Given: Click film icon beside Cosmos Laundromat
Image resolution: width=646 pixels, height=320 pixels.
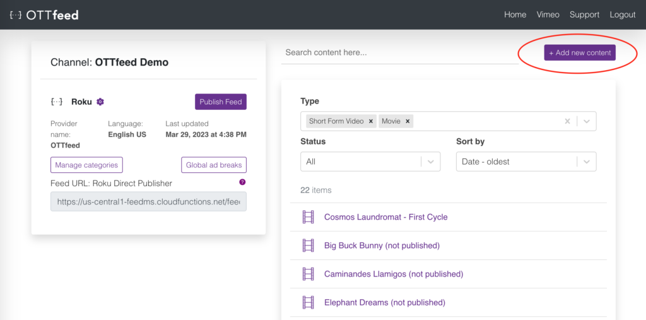Looking at the screenshot, I should (308, 217).
